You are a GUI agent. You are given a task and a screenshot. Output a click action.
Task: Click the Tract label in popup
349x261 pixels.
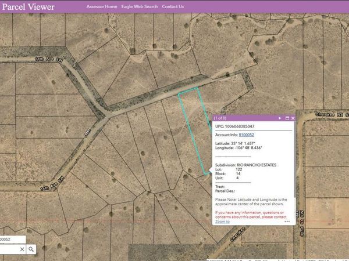coord(220,187)
